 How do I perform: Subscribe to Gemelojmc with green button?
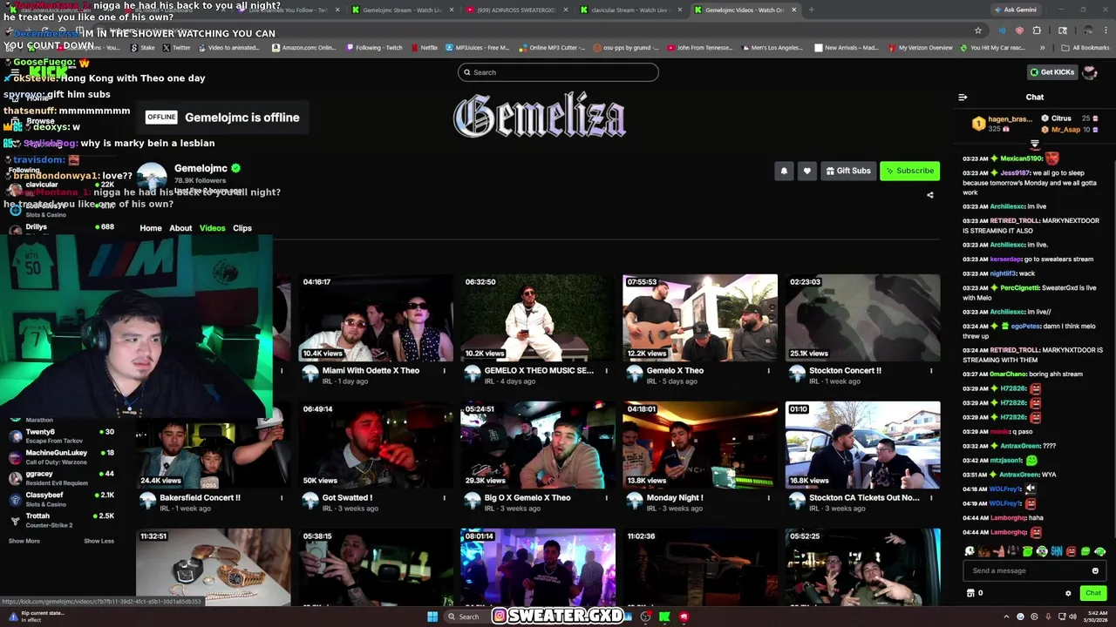(909, 171)
